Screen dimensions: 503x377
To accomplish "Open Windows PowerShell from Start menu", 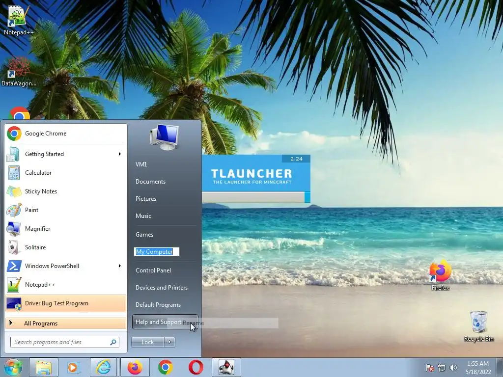I will [66, 266].
